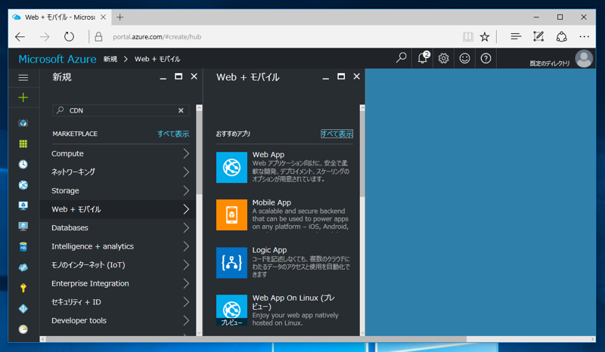This screenshot has width=605, height=352.
Task: Maximize the 新規 blade
Action: pos(178,77)
